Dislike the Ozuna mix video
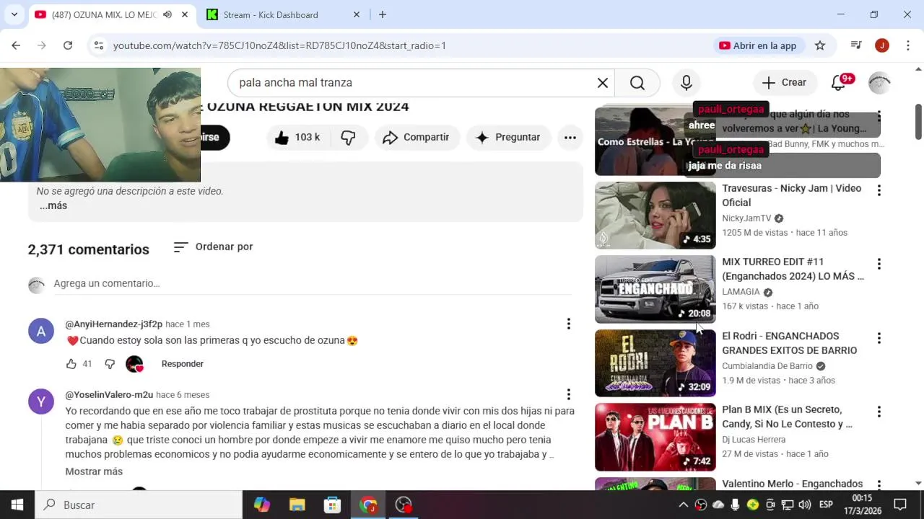The height and width of the screenshot is (519, 924). coord(348,137)
